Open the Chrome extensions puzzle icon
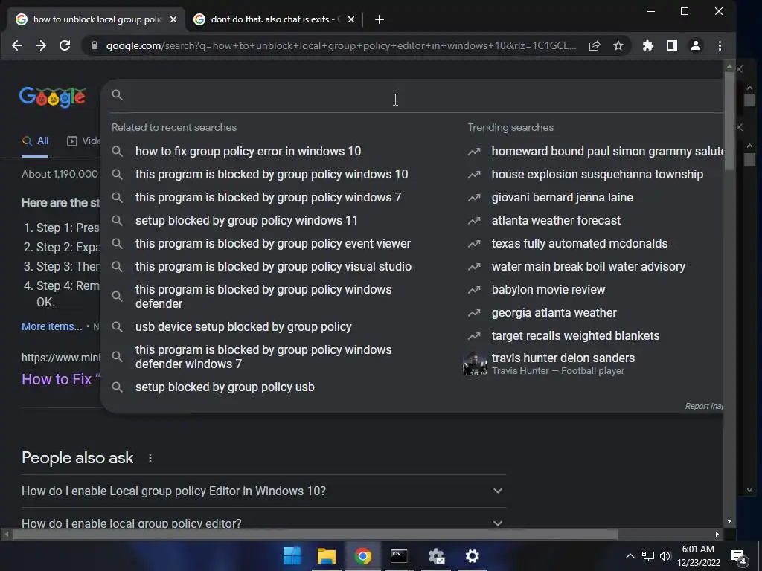 pos(648,45)
